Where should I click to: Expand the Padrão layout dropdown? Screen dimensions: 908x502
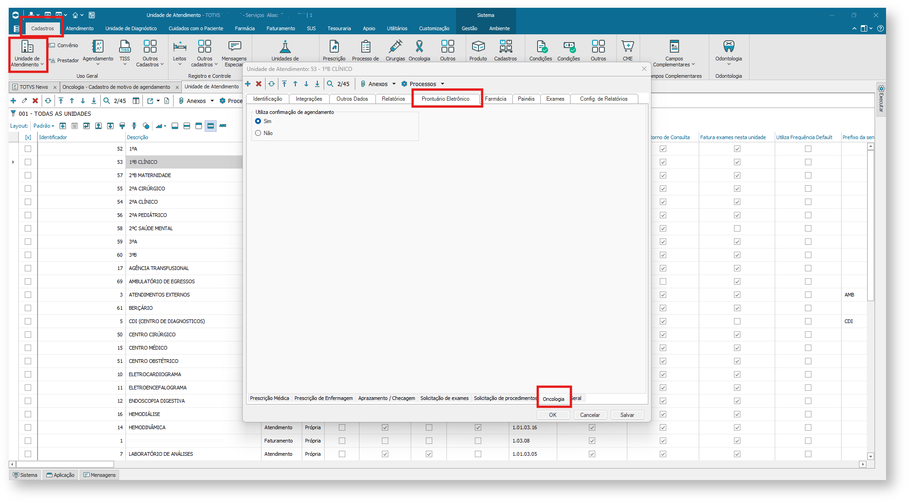pos(44,126)
